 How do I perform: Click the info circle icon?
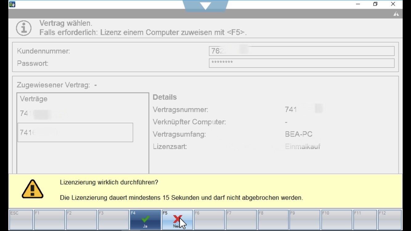point(24,28)
